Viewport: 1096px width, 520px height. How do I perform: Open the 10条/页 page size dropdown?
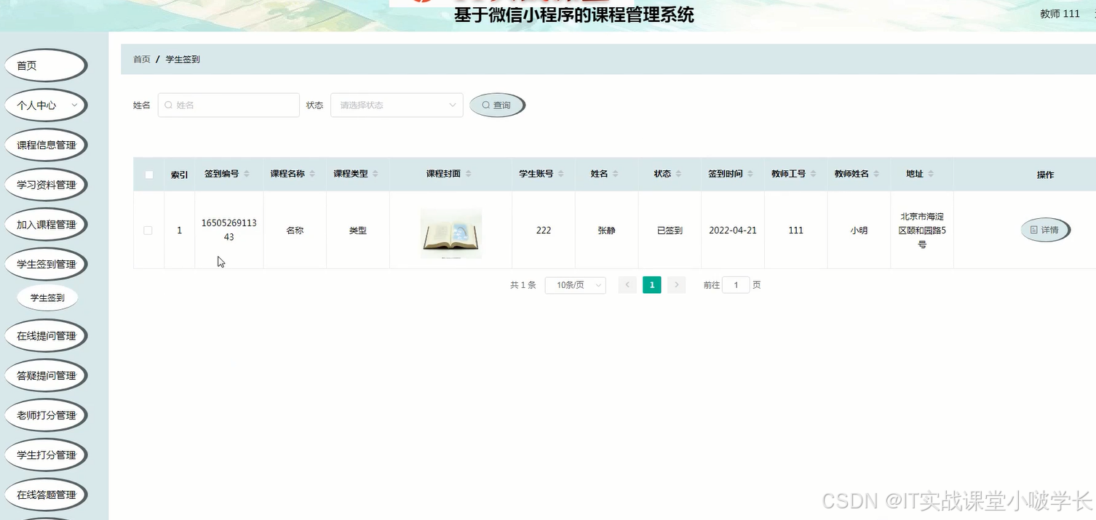576,285
